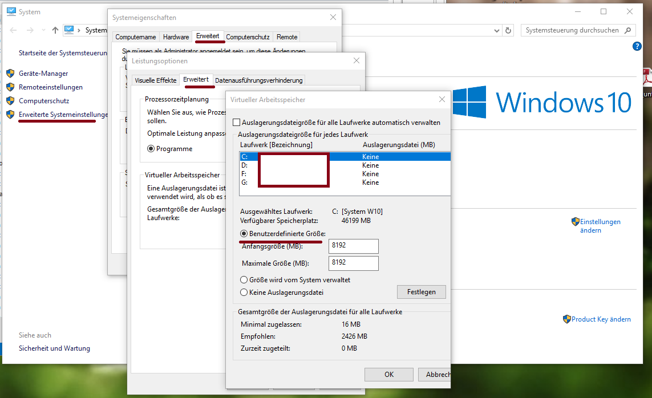Open the Datenausführungsverhinderung tab
652x398 pixels.
[258, 80]
